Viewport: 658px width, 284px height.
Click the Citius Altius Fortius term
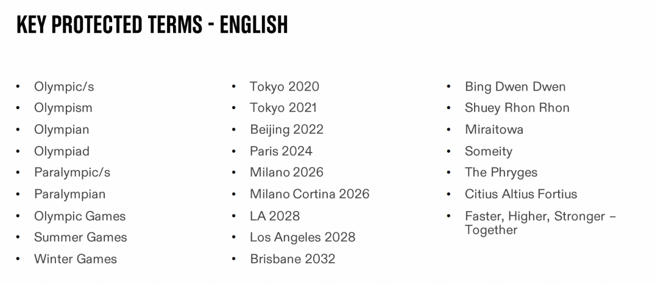[521, 194]
